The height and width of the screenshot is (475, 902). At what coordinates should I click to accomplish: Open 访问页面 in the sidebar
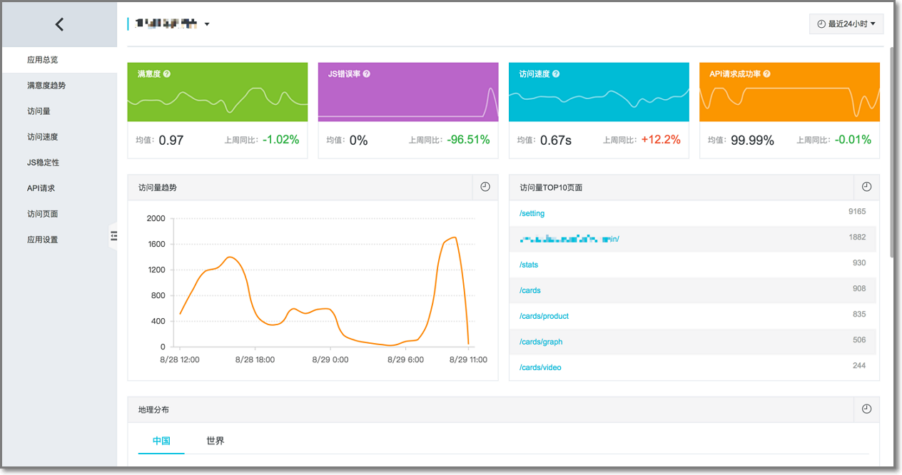pyautogui.click(x=59, y=214)
